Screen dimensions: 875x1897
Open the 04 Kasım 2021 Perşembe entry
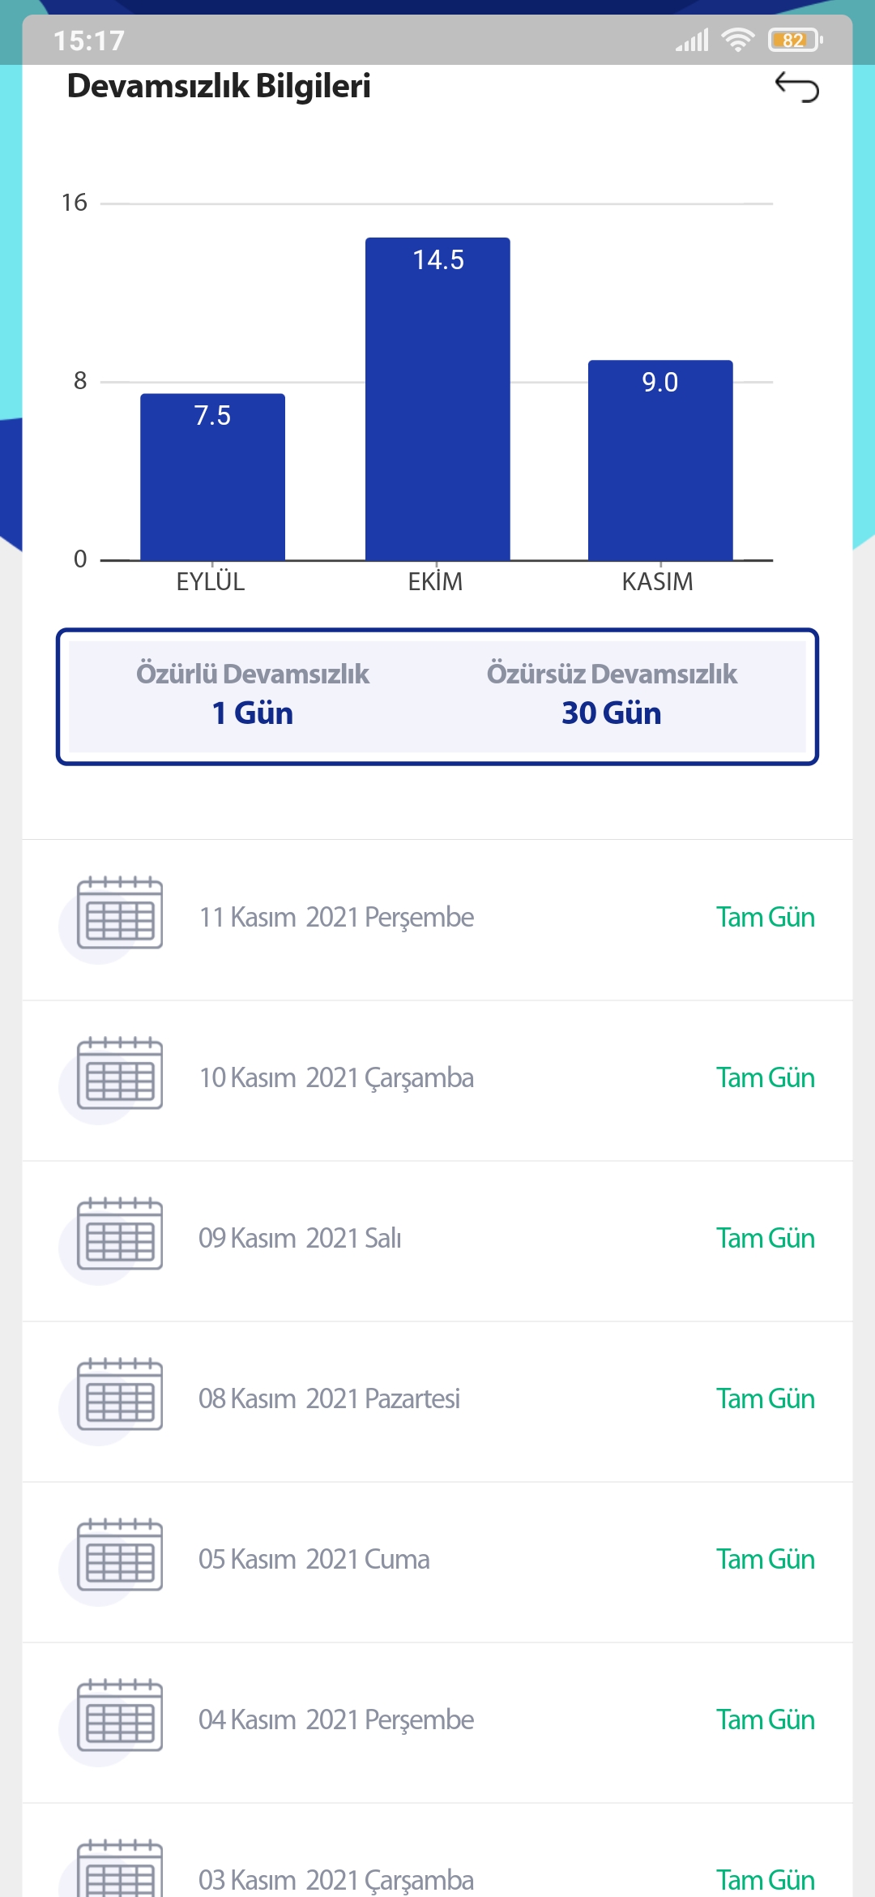click(437, 1723)
